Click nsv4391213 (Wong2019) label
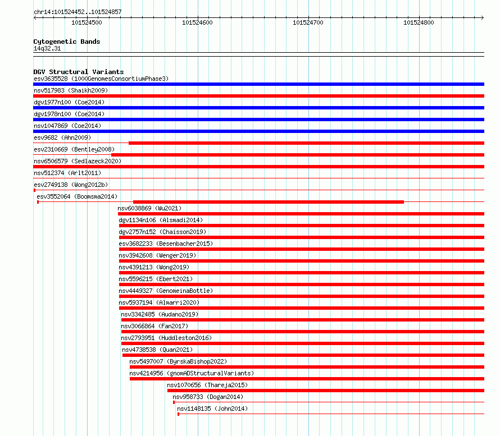Viewport: 500px width, 436px height. tap(154, 267)
